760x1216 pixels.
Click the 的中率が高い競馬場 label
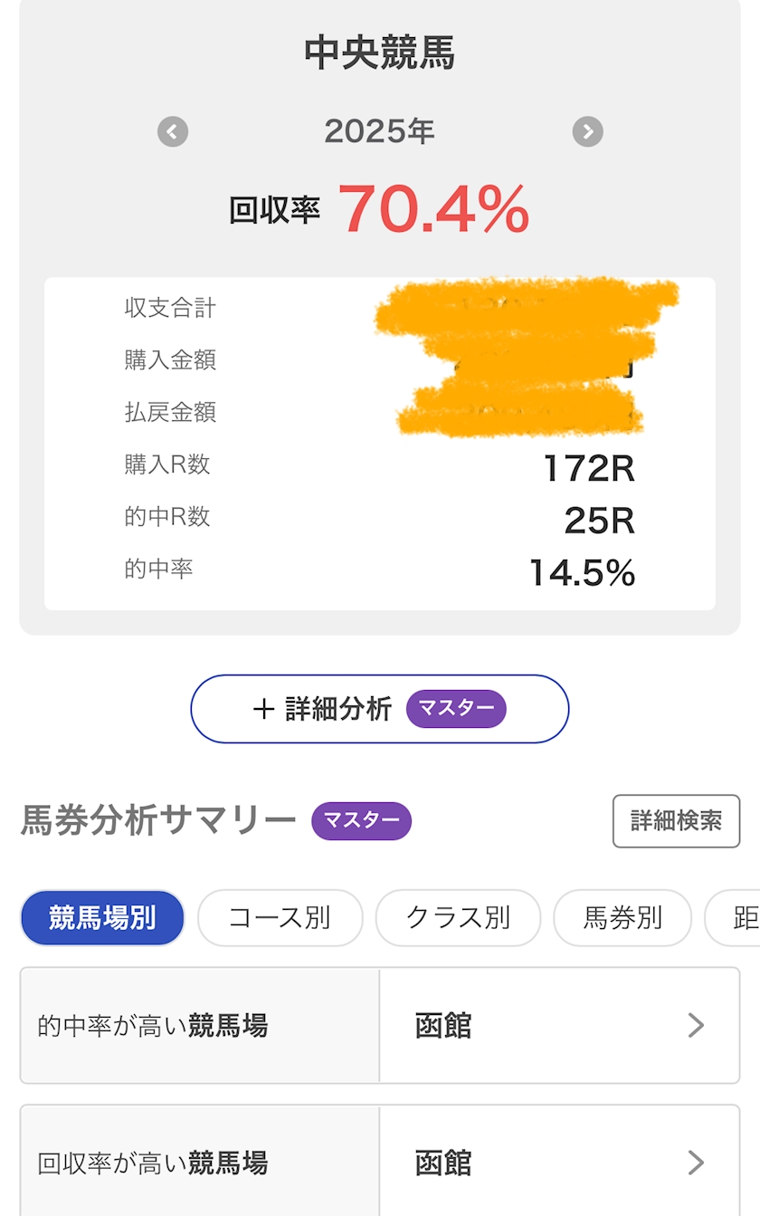click(x=153, y=1026)
